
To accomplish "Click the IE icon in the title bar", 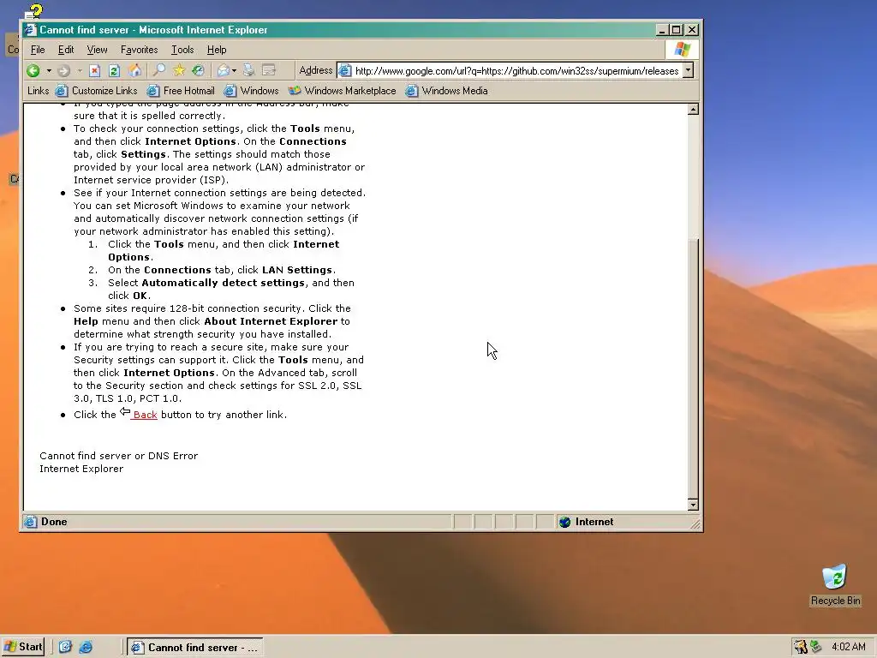I will tap(31, 30).
